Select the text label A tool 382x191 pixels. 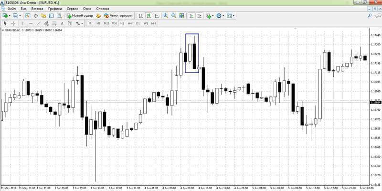point(62,23)
